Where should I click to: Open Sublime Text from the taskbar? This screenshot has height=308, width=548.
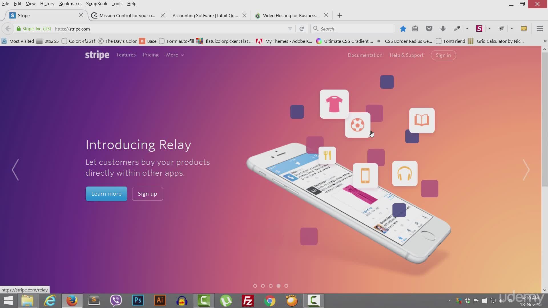(x=94, y=301)
